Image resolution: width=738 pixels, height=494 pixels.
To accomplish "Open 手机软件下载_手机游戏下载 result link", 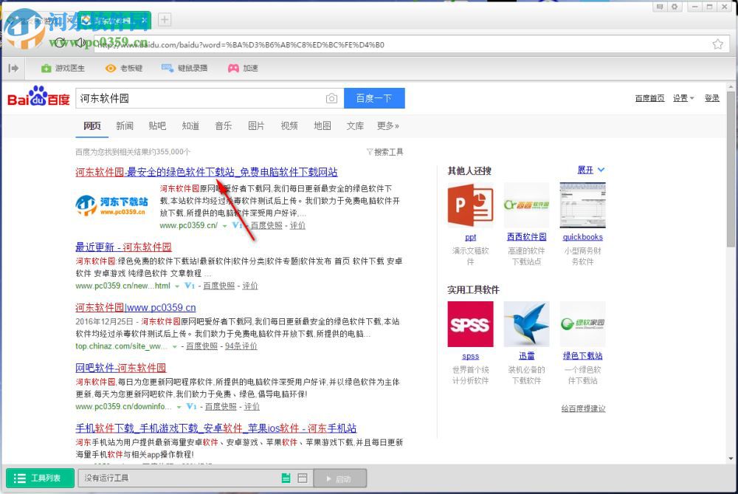I will tap(216, 428).
